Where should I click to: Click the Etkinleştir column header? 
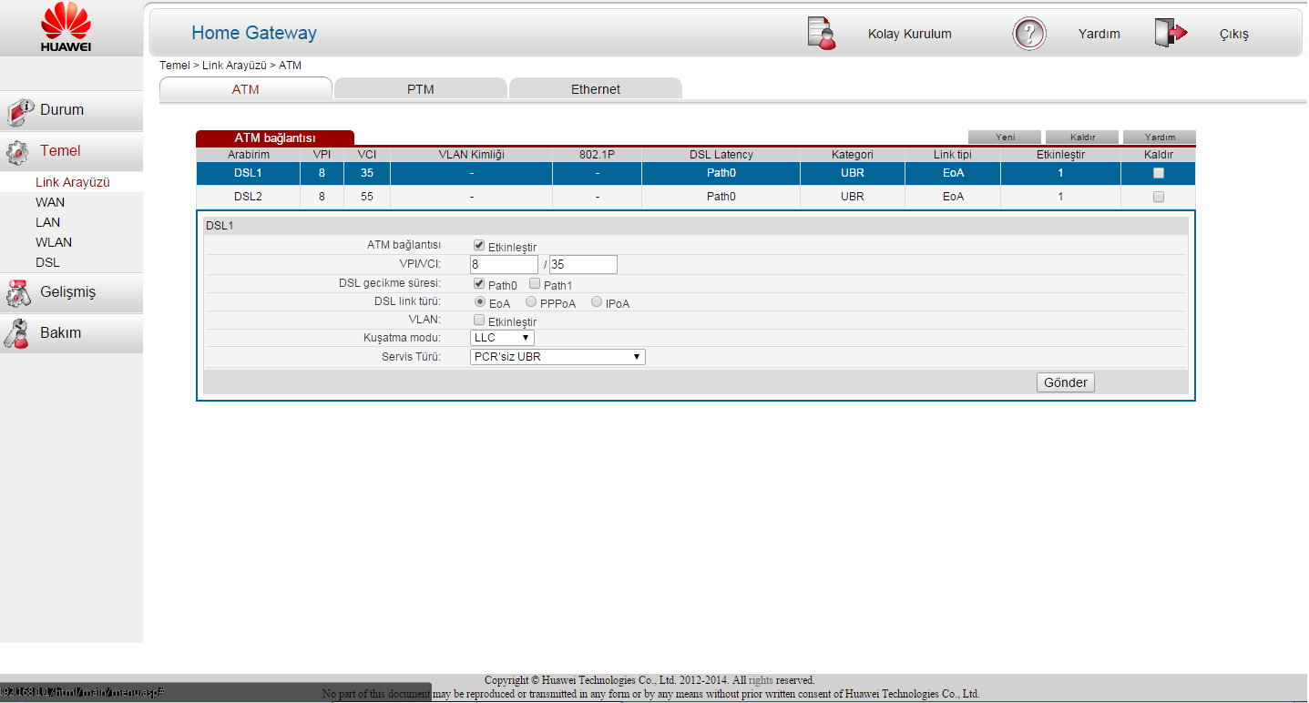(1060, 155)
